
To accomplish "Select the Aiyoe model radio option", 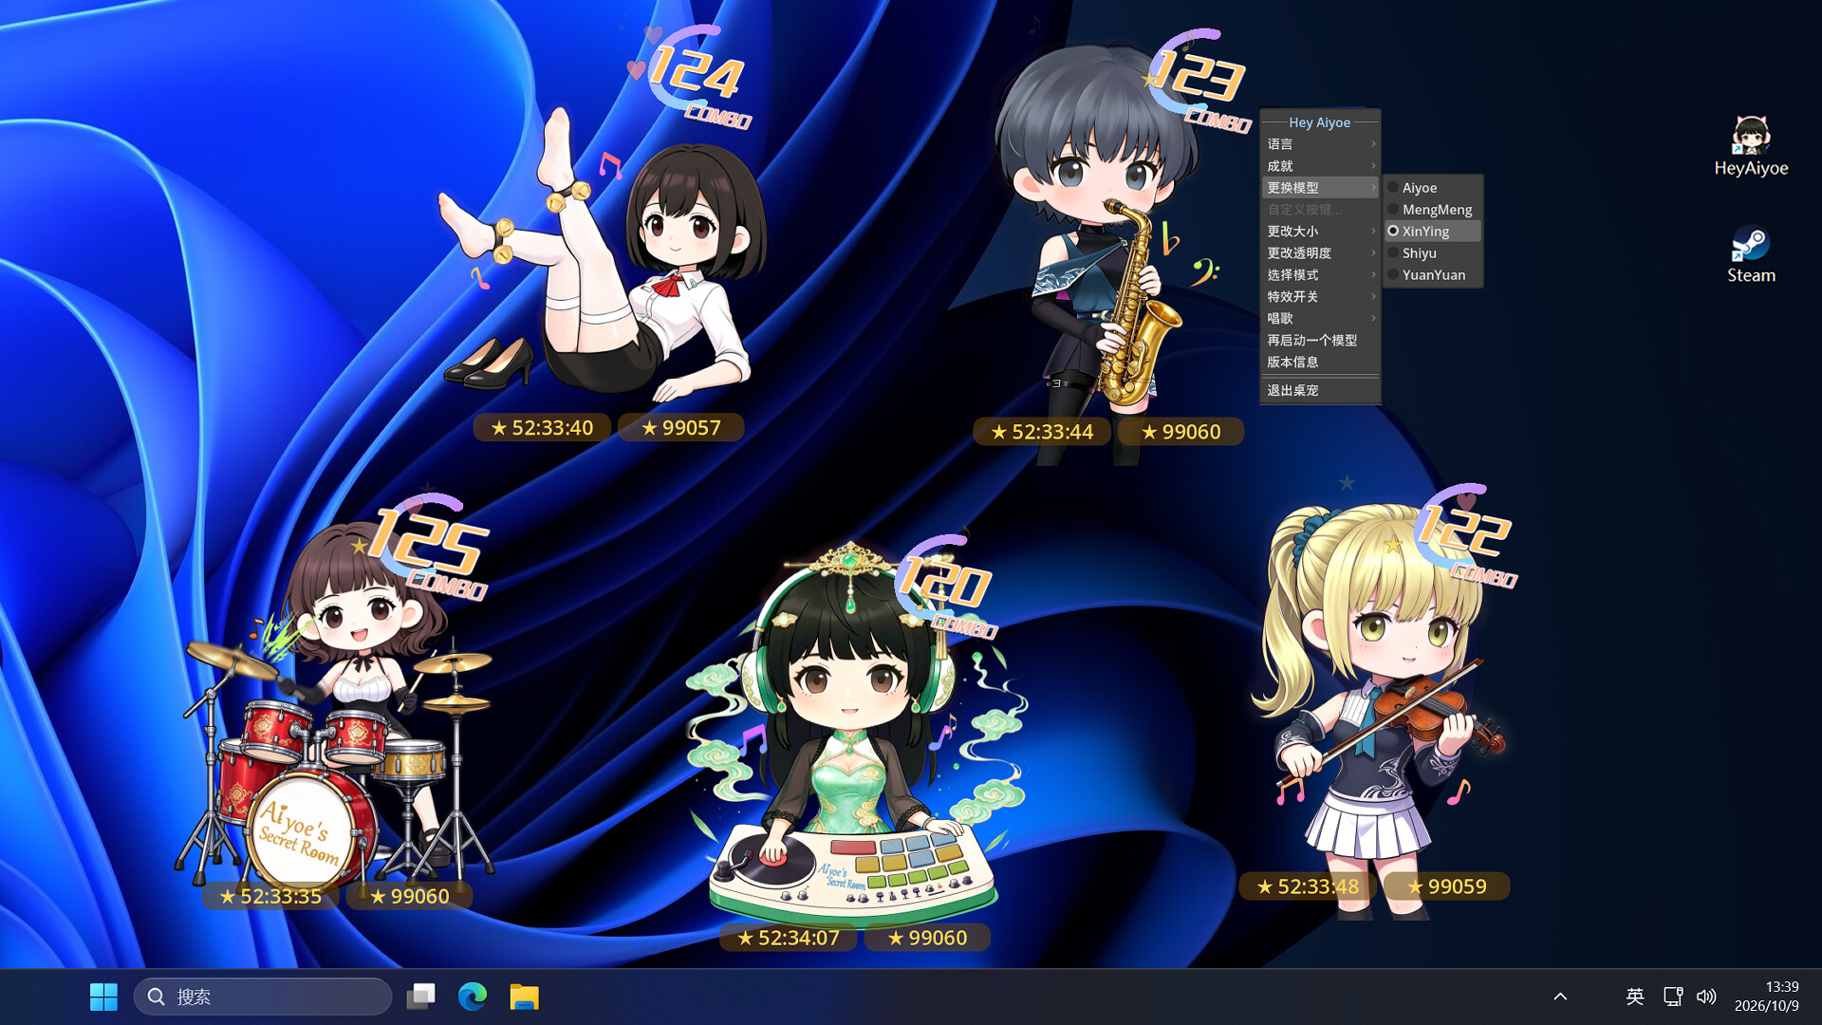I will coord(1433,188).
